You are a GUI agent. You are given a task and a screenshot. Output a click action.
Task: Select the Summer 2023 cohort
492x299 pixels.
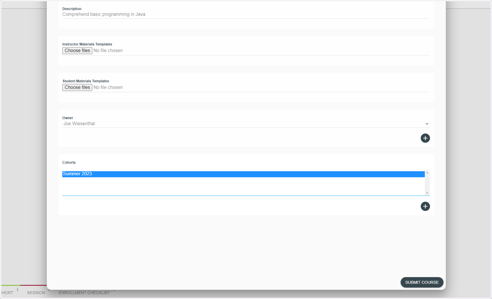coord(244,174)
